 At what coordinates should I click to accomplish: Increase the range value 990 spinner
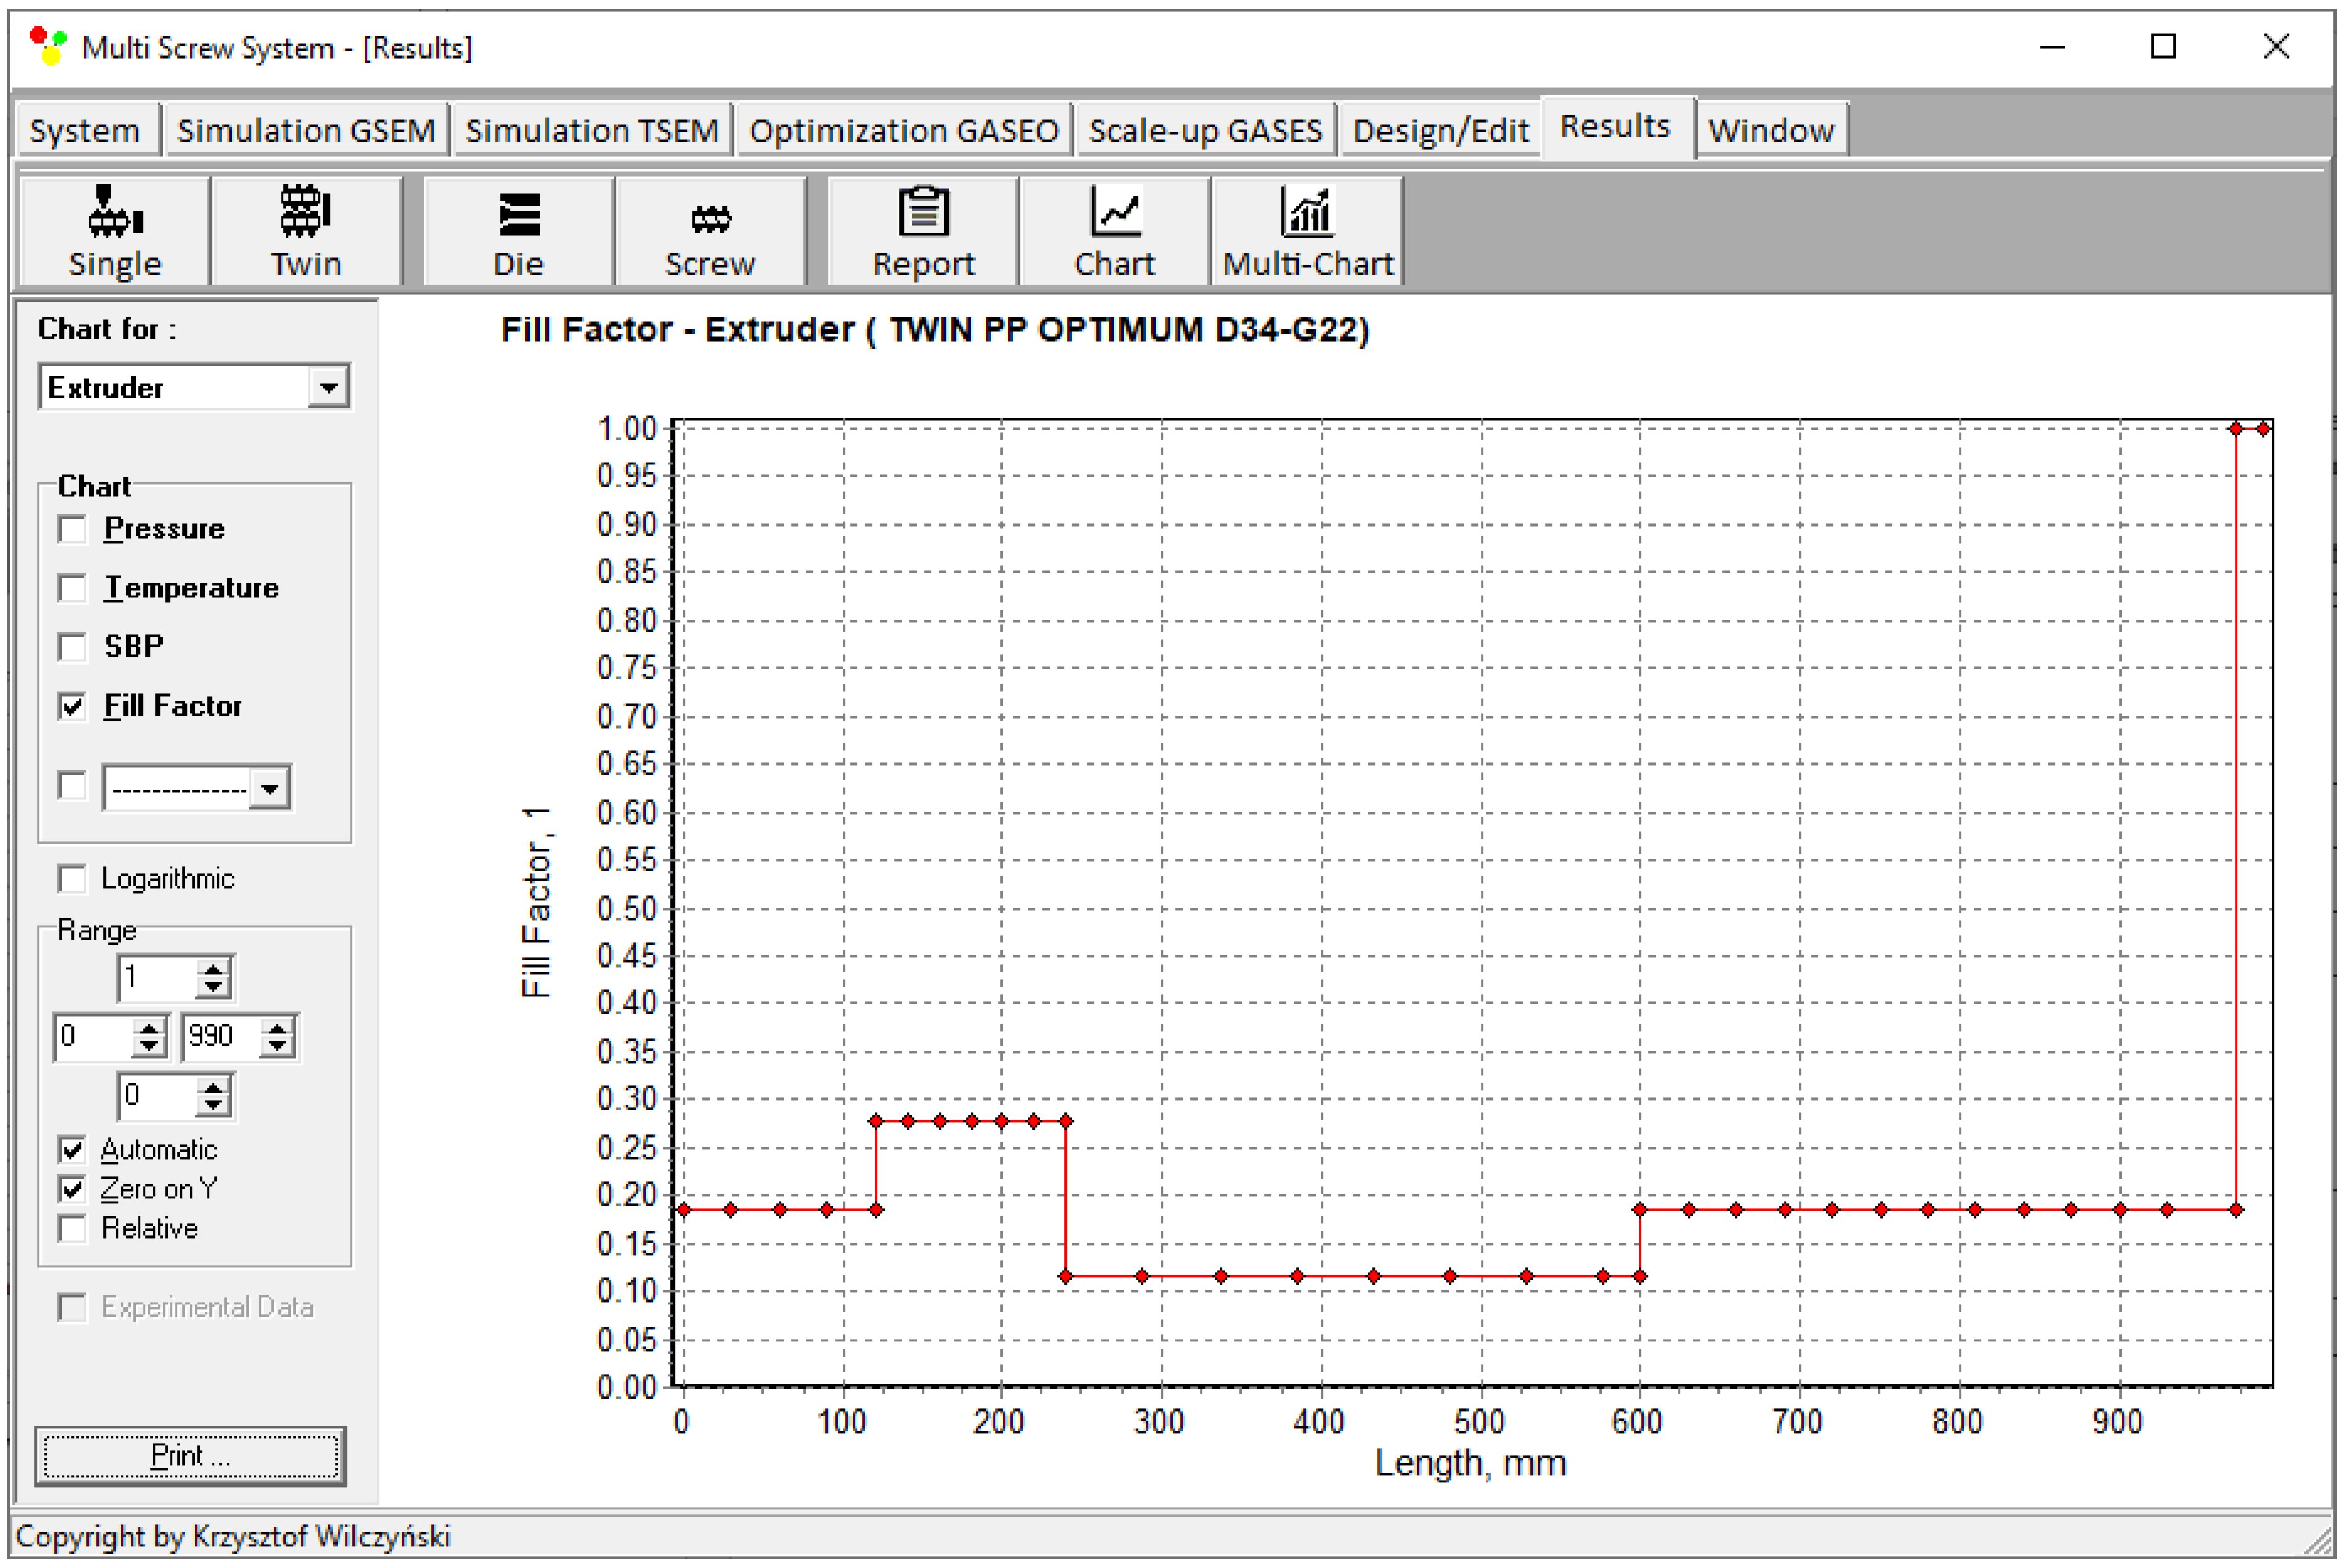[x=277, y=1027]
